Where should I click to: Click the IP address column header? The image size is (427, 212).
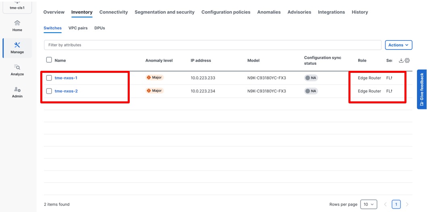tap(201, 60)
